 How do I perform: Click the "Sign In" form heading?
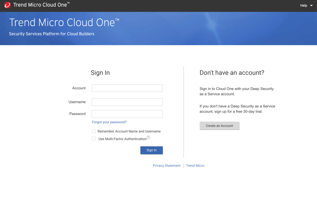100,73
